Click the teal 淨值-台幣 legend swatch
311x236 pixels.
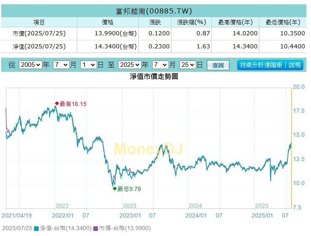(36, 228)
